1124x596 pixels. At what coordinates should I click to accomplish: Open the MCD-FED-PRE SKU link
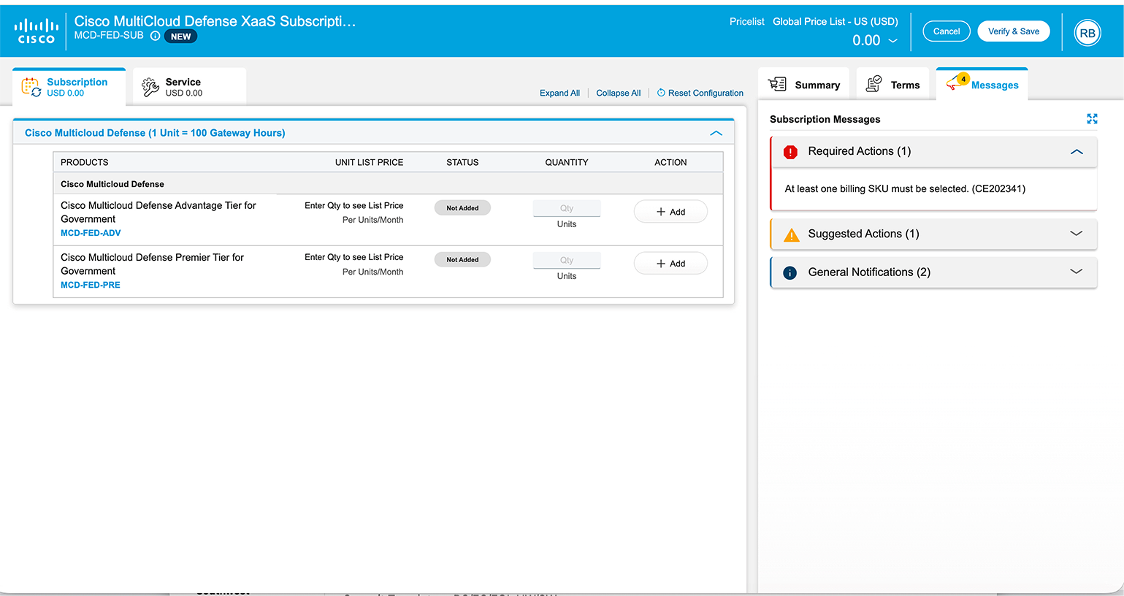pyautogui.click(x=91, y=285)
